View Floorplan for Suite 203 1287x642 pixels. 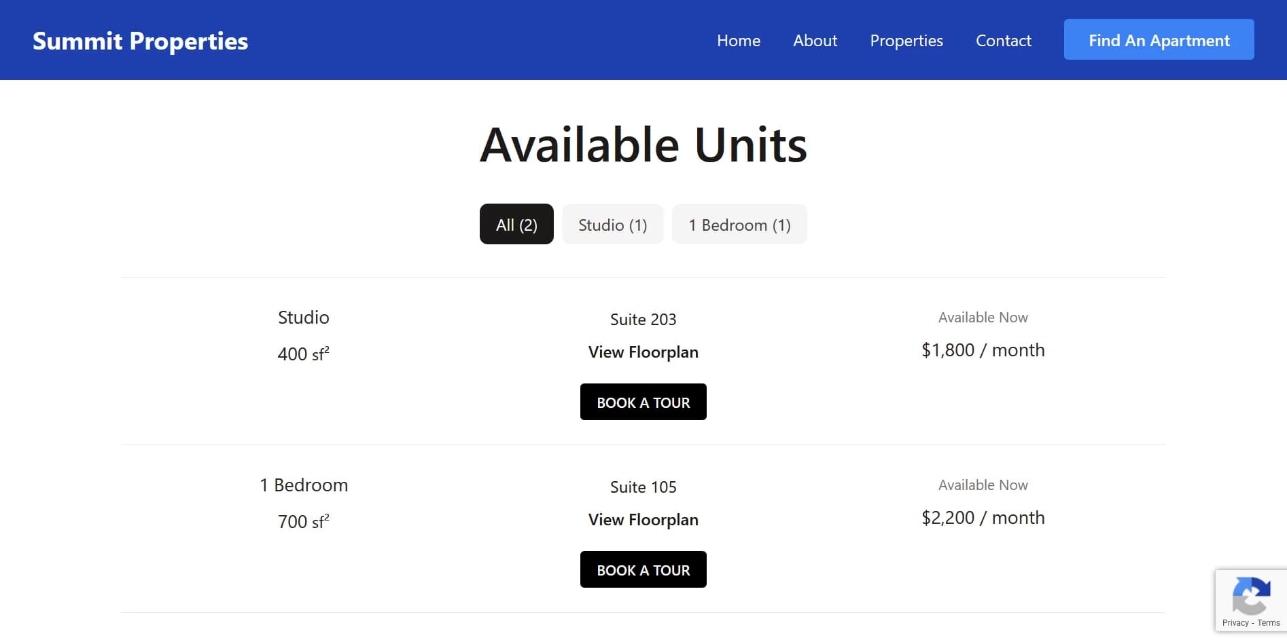[x=643, y=352]
